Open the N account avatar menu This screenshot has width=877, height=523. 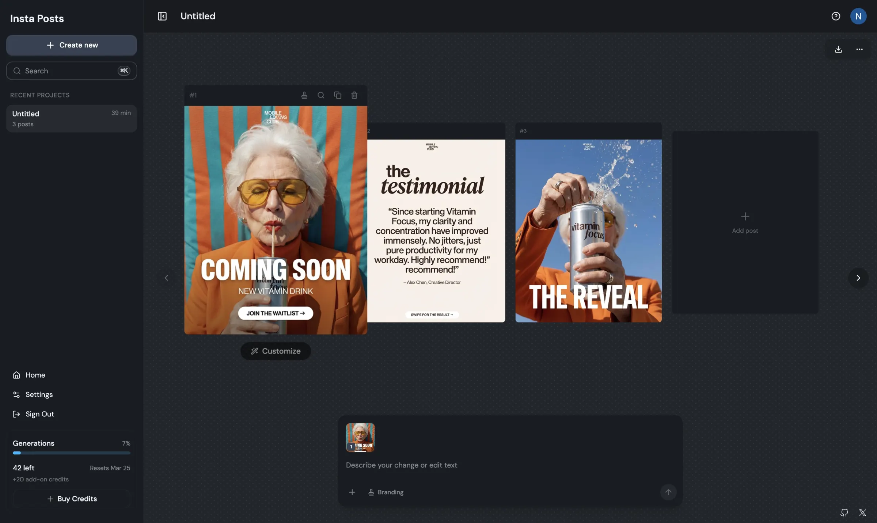pos(858,16)
